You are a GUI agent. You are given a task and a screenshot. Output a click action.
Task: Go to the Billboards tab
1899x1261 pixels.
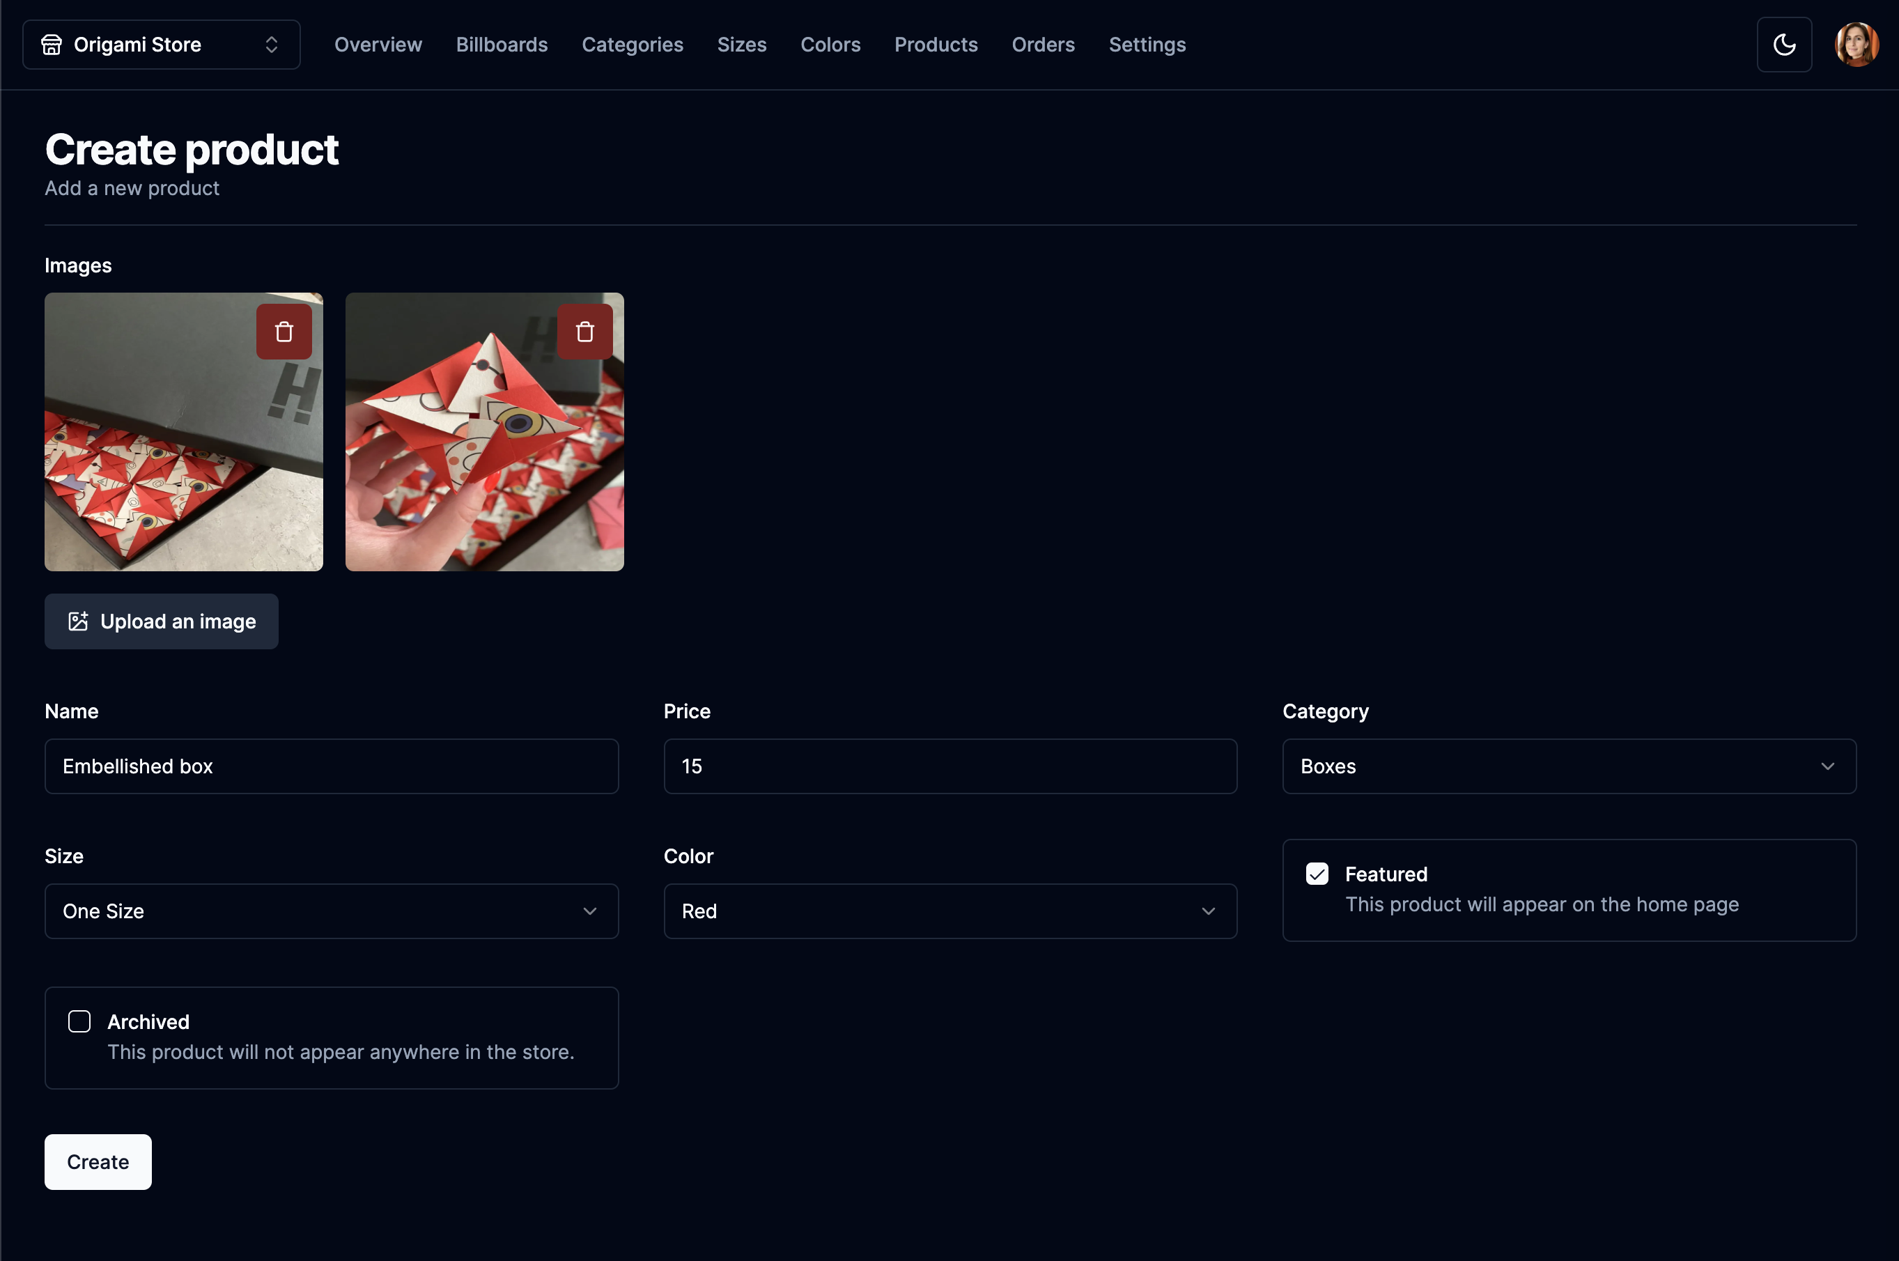[501, 44]
